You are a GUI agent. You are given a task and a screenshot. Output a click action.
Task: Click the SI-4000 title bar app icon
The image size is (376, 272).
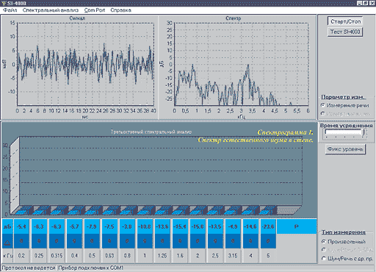[x=3, y=3]
